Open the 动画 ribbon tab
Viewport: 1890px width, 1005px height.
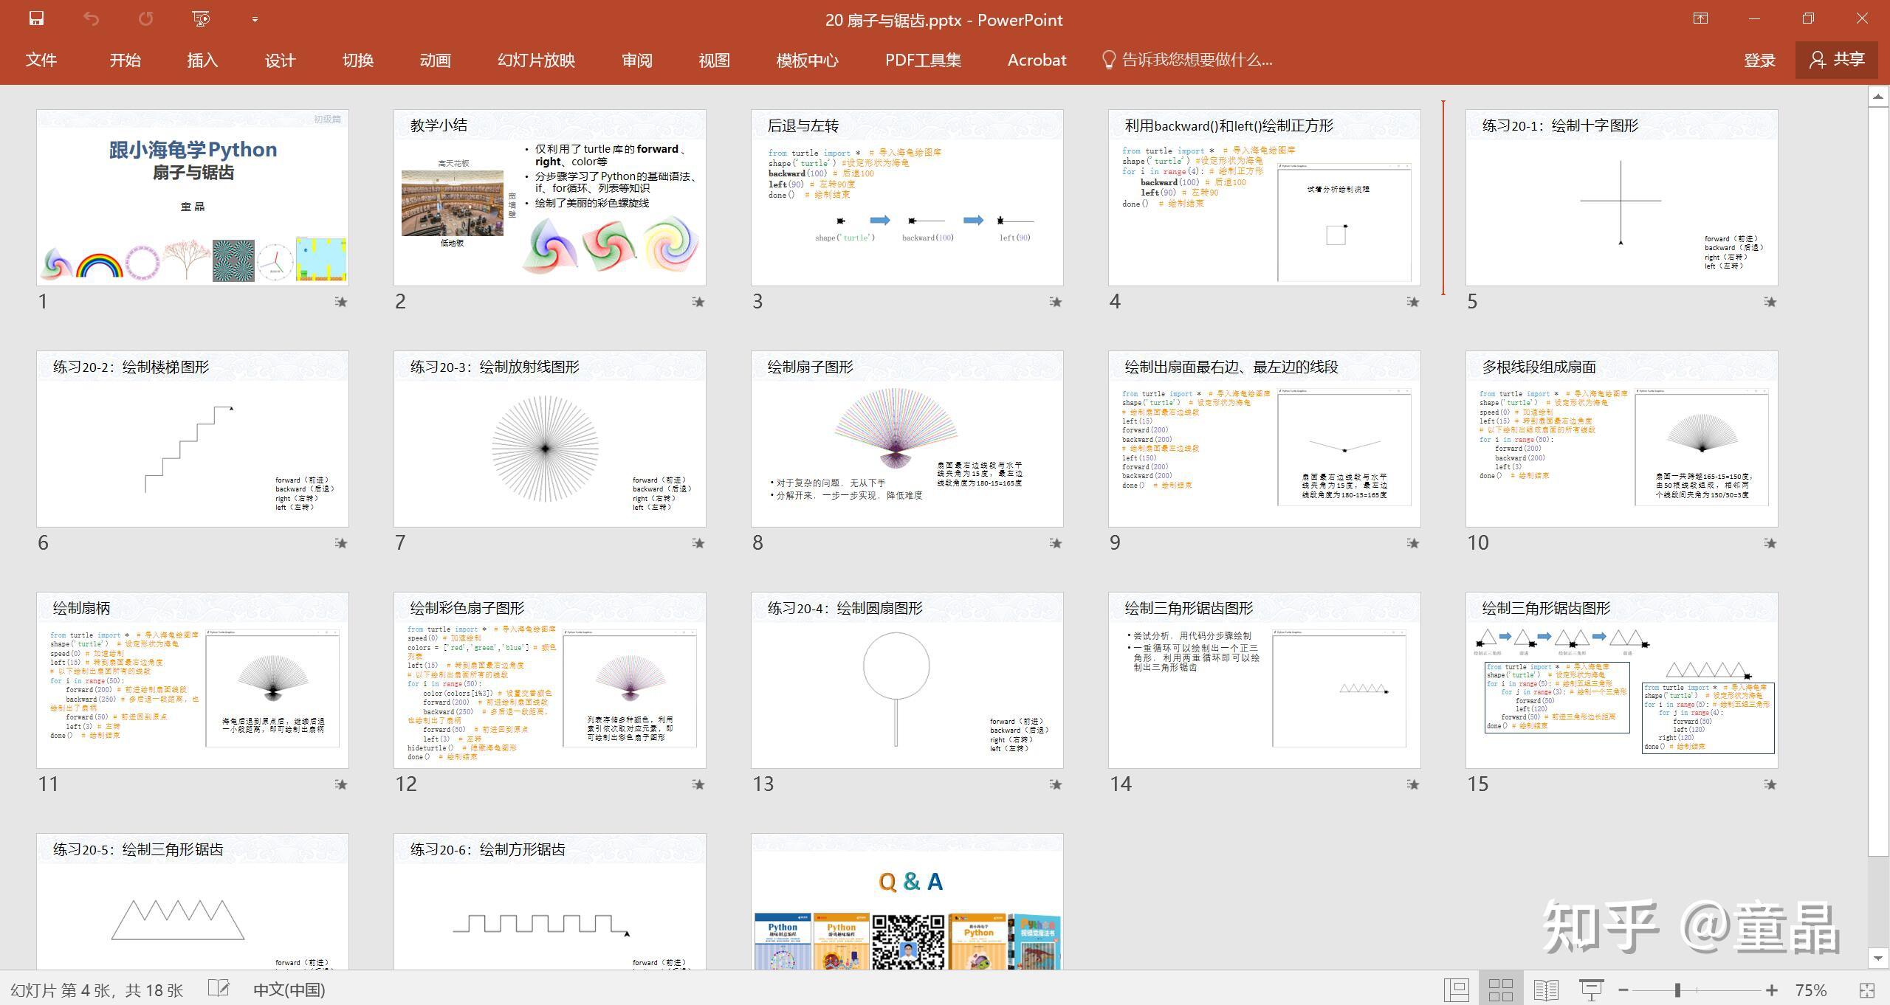tap(435, 61)
